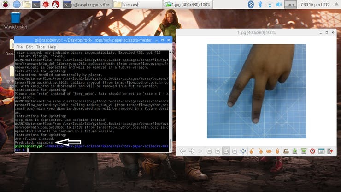Zoom in using the image viewer toolbar
Screen dimensions: 341x192
click(218, 151)
